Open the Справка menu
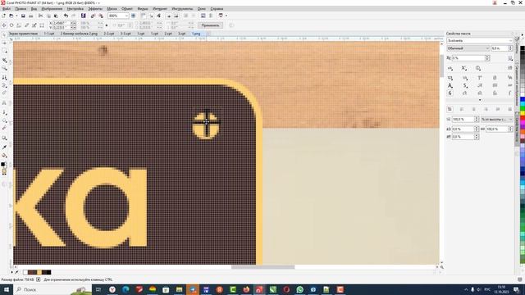Image resolution: width=525 pixels, height=295 pixels. click(x=217, y=9)
